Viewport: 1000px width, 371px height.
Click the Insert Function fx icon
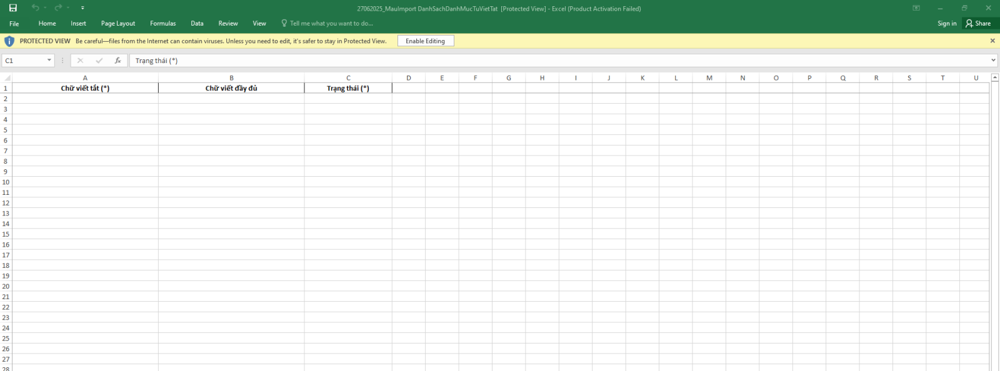tap(117, 61)
